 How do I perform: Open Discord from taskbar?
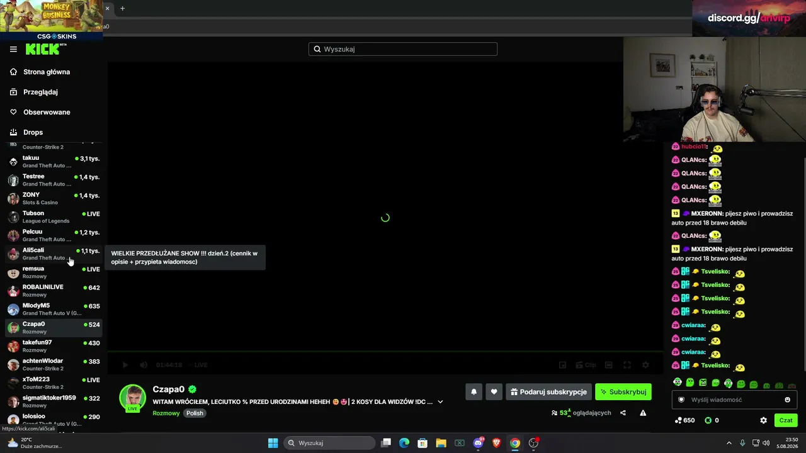478,443
